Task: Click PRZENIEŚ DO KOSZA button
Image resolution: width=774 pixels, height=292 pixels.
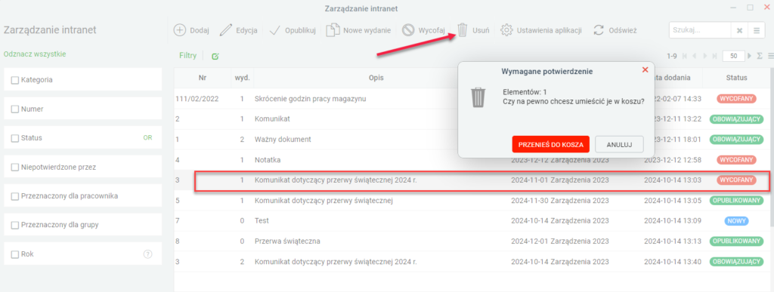Action: click(x=551, y=145)
